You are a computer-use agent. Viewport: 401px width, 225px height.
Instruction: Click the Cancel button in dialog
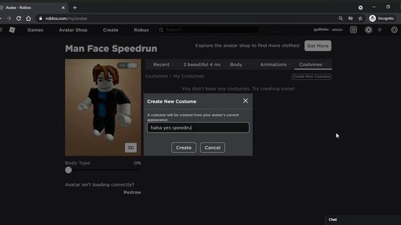click(x=212, y=147)
